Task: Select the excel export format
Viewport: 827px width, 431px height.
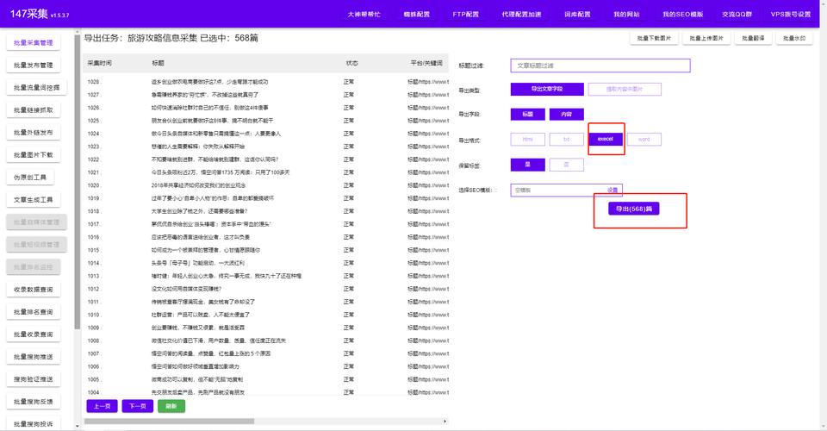Action: click(605, 139)
